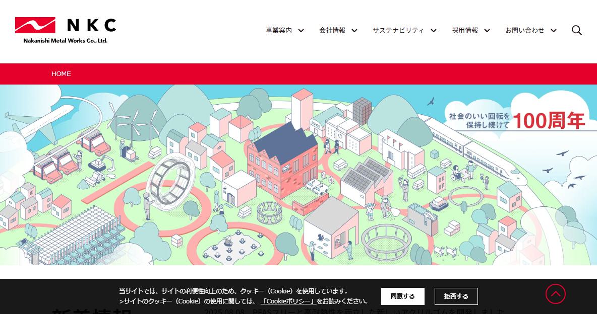This screenshot has height=314, width=597.
Task: Expand chevron next to サステナビリティ
Action: (433, 31)
